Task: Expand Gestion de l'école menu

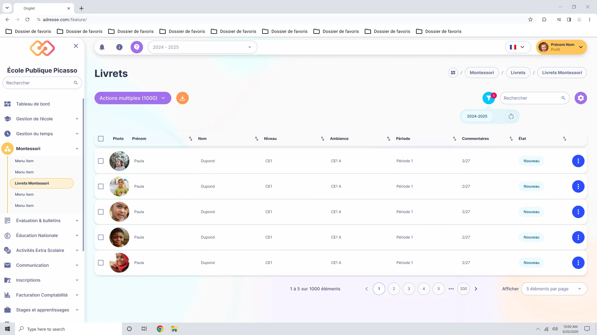Action: [42, 119]
